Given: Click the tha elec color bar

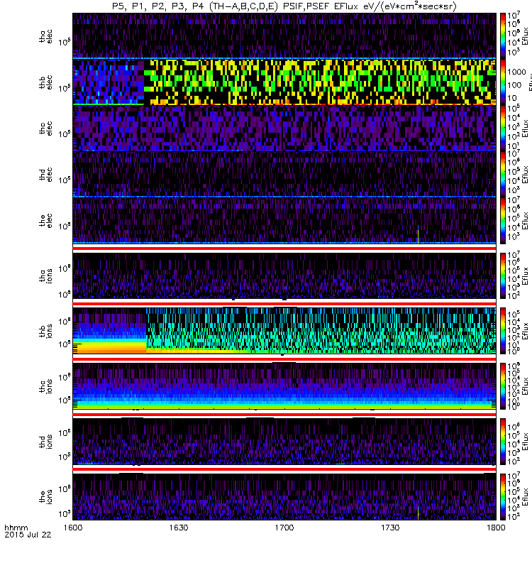Looking at the screenshot, I should pos(503,36).
